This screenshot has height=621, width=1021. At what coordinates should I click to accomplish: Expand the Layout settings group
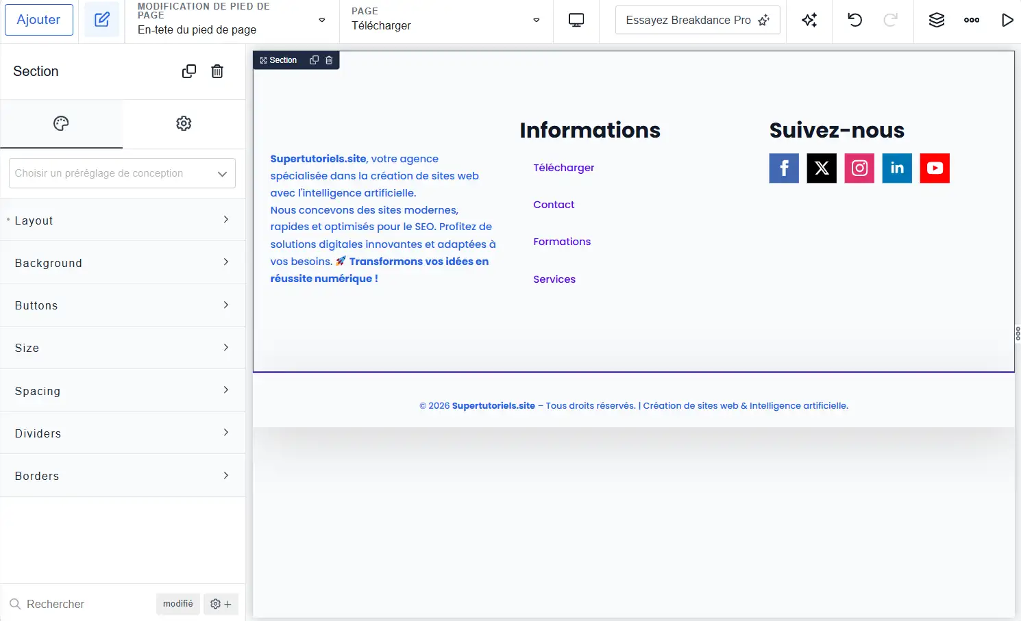123,220
